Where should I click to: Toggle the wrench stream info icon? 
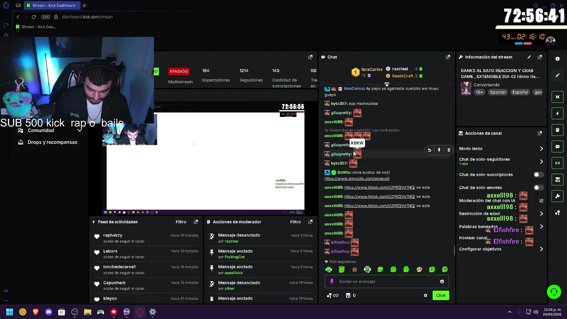click(557, 196)
